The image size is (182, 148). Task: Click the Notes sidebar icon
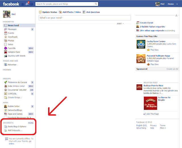5,44
